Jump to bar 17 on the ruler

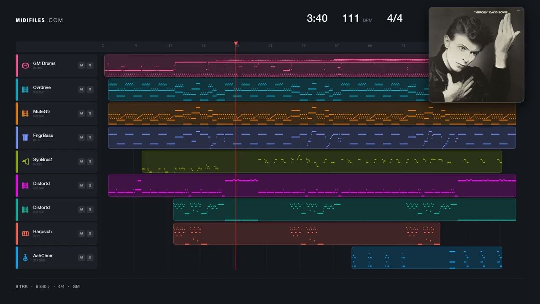tap(170, 46)
